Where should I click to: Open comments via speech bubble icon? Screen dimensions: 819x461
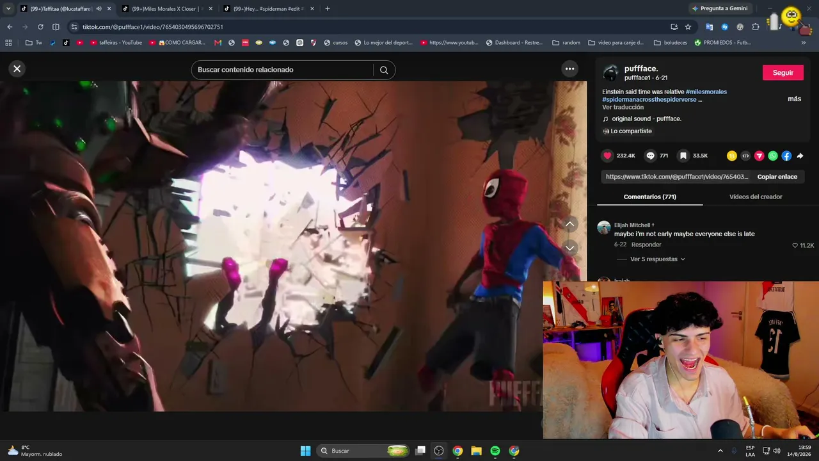pos(651,156)
